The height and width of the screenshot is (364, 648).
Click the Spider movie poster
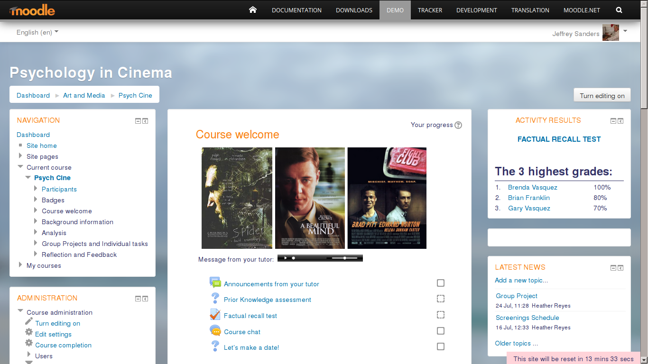click(237, 198)
